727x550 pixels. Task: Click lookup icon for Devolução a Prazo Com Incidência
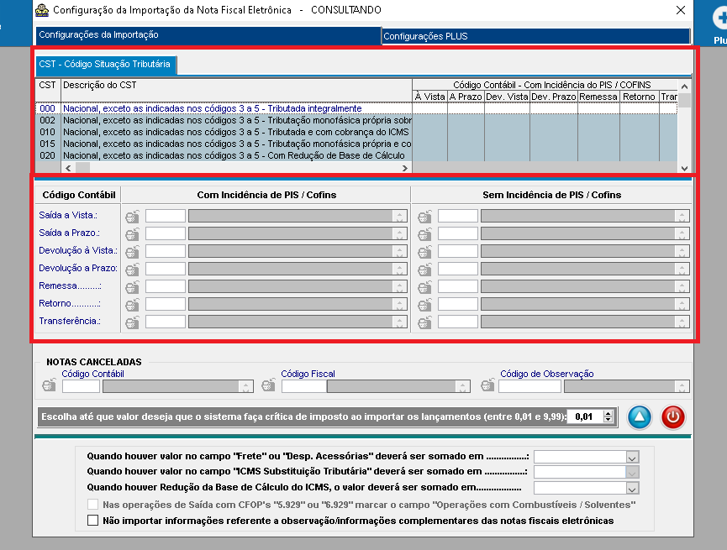pos(132,269)
